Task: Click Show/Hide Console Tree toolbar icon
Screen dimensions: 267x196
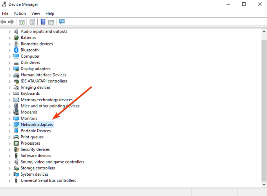Action: coord(22,22)
